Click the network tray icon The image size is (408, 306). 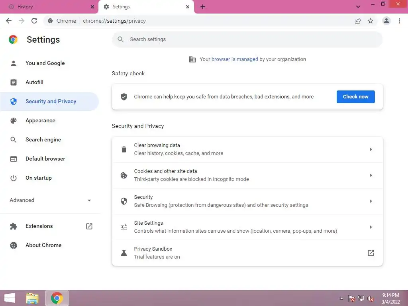coord(361,298)
